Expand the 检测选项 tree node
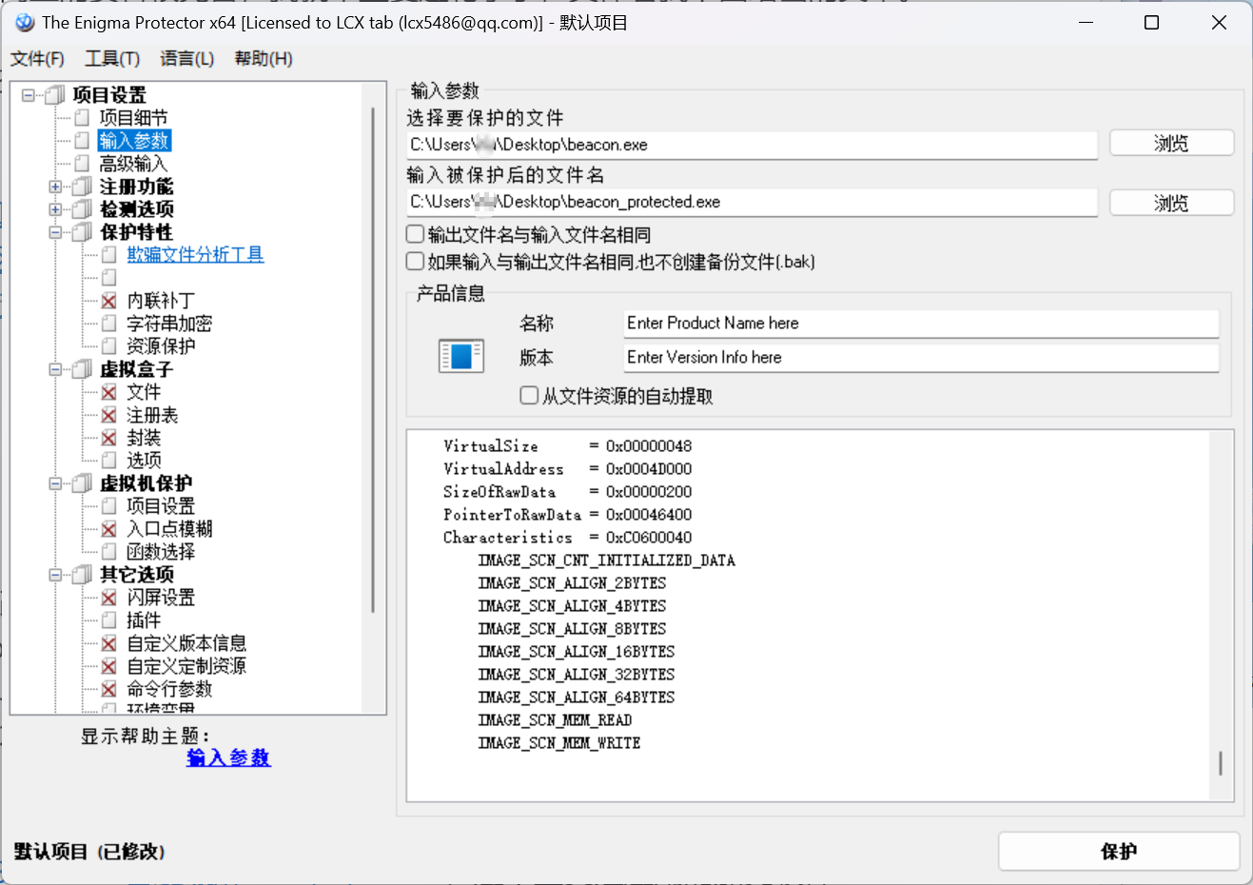This screenshot has height=885, width=1253. click(55, 209)
